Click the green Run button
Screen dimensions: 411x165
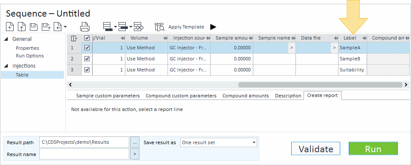tap(373, 148)
